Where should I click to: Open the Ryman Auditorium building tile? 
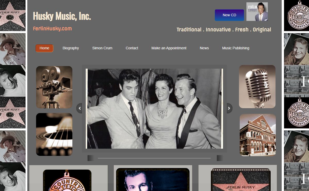click(x=258, y=135)
